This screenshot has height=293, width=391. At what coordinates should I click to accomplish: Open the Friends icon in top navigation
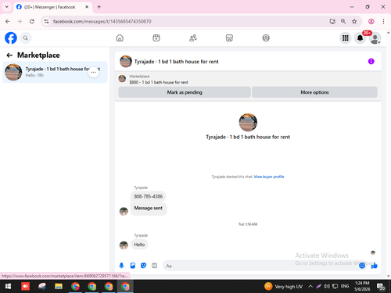(x=193, y=38)
